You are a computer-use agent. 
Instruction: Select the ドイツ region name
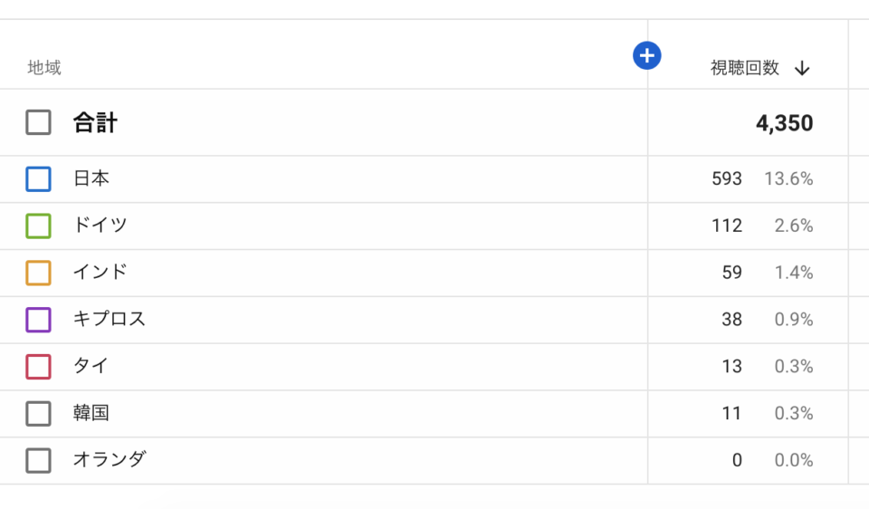(x=100, y=226)
